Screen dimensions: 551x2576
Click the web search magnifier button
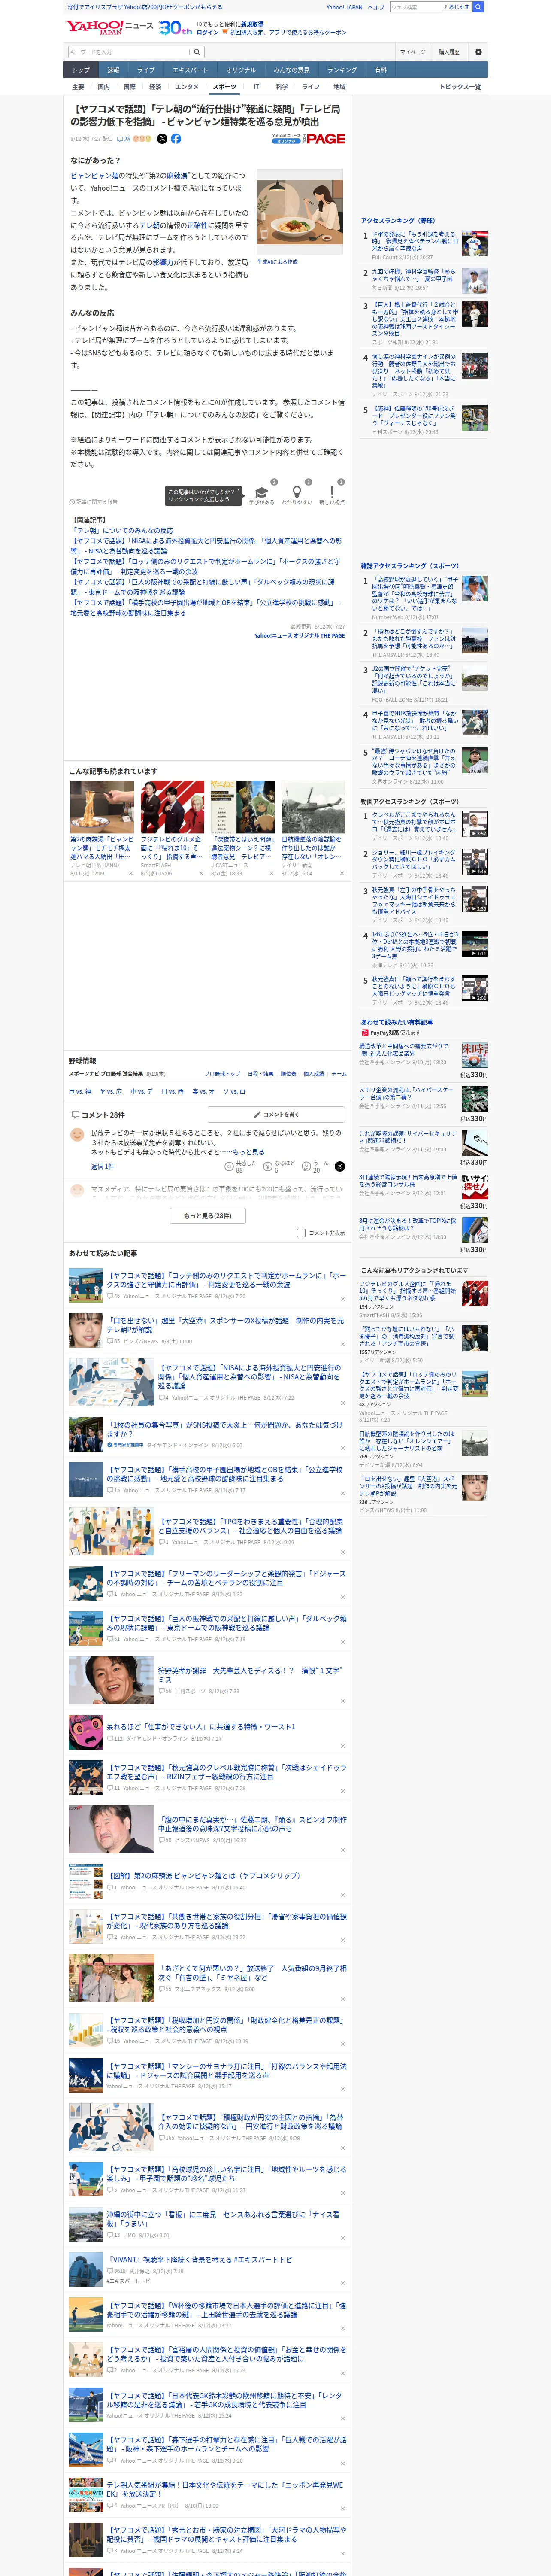478,7
